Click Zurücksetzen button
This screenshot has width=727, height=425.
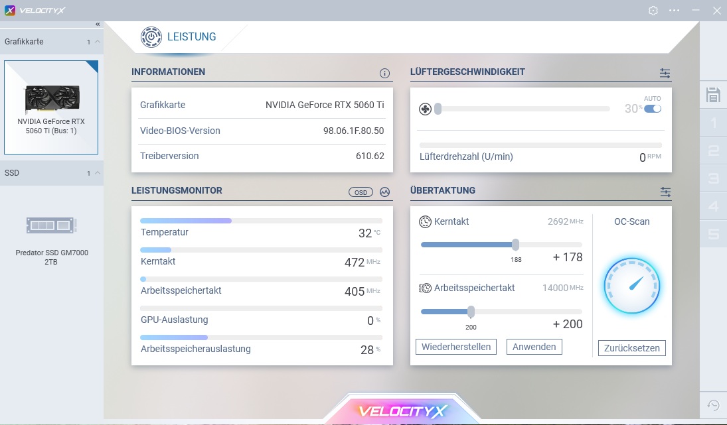pyautogui.click(x=631, y=348)
